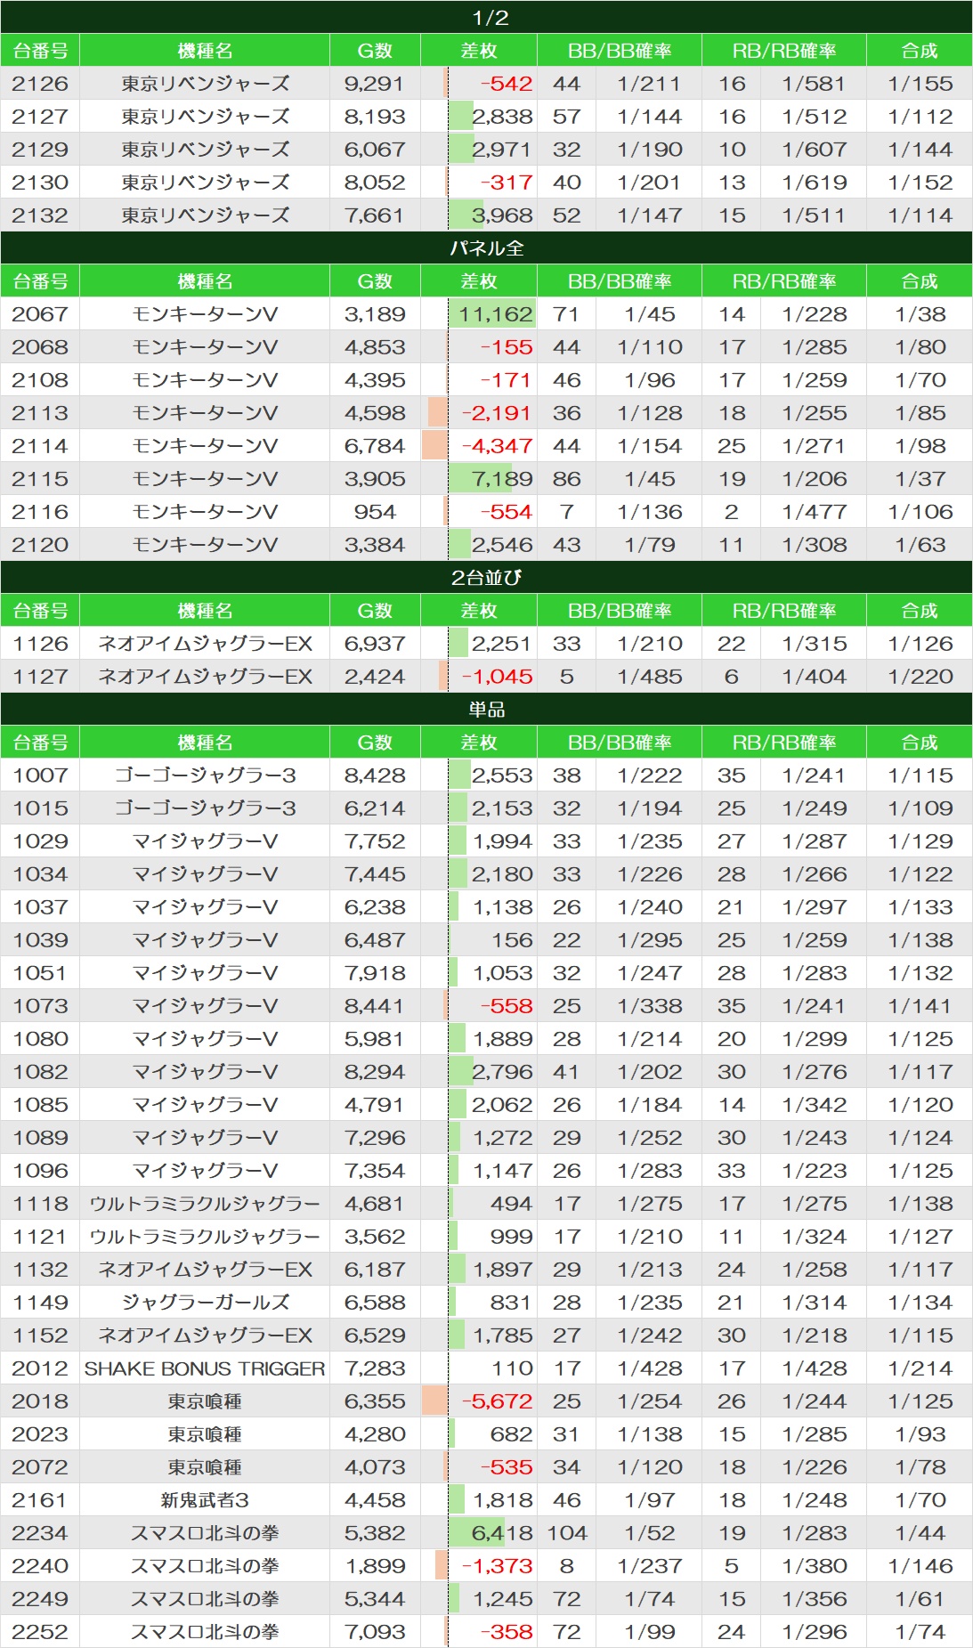Screen dimensions: 973x1648
Task: Select machine number 1126 cell
Action: (x=40, y=644)
